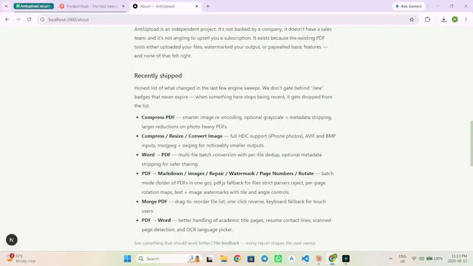Open the Windows Start menu
This screenshot has width=473, height=266.
click(x=128, y=259)
